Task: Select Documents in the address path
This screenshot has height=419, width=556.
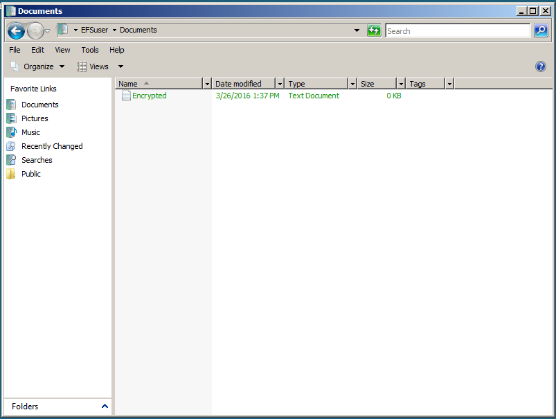Action: (138, 30)
